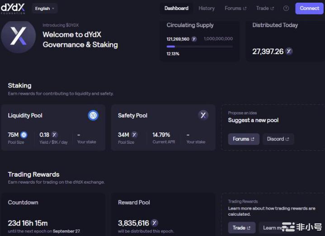
Task: Switch to the Dashboard tab
Action: point(176,8)
